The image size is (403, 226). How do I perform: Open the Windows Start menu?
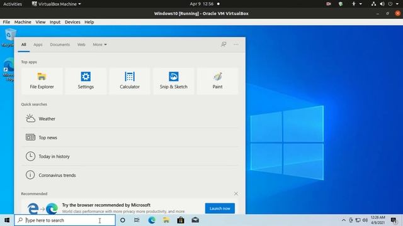[7, 220]
